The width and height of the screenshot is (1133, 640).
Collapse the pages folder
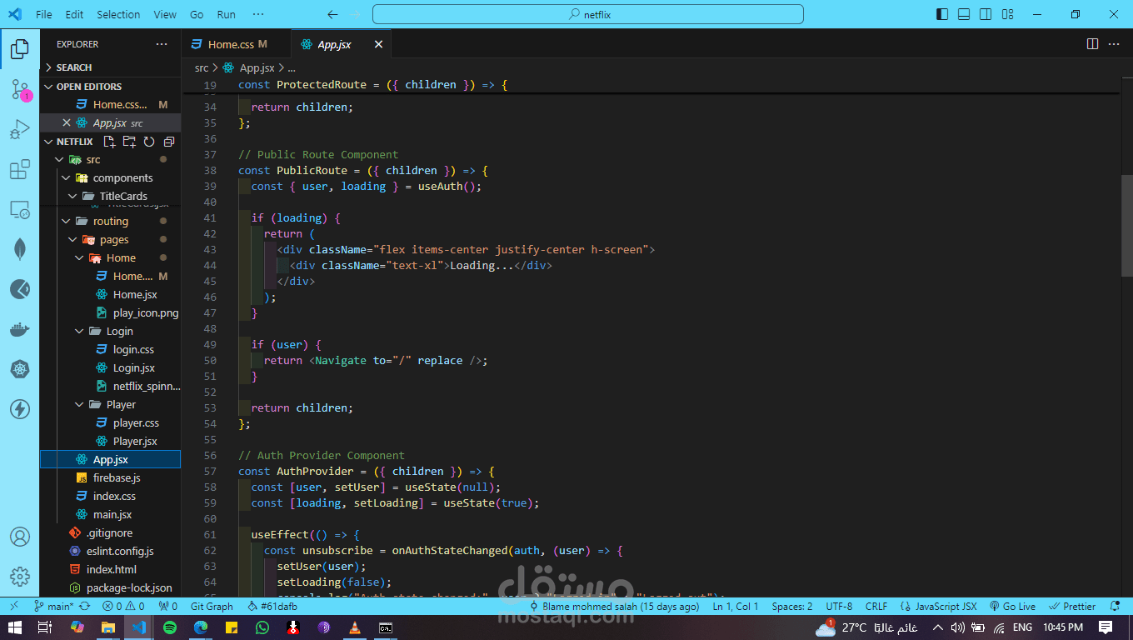click(x=114, y=239)
